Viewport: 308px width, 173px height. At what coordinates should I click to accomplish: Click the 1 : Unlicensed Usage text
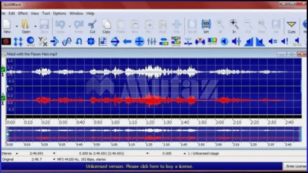click(x=203, y=154)
